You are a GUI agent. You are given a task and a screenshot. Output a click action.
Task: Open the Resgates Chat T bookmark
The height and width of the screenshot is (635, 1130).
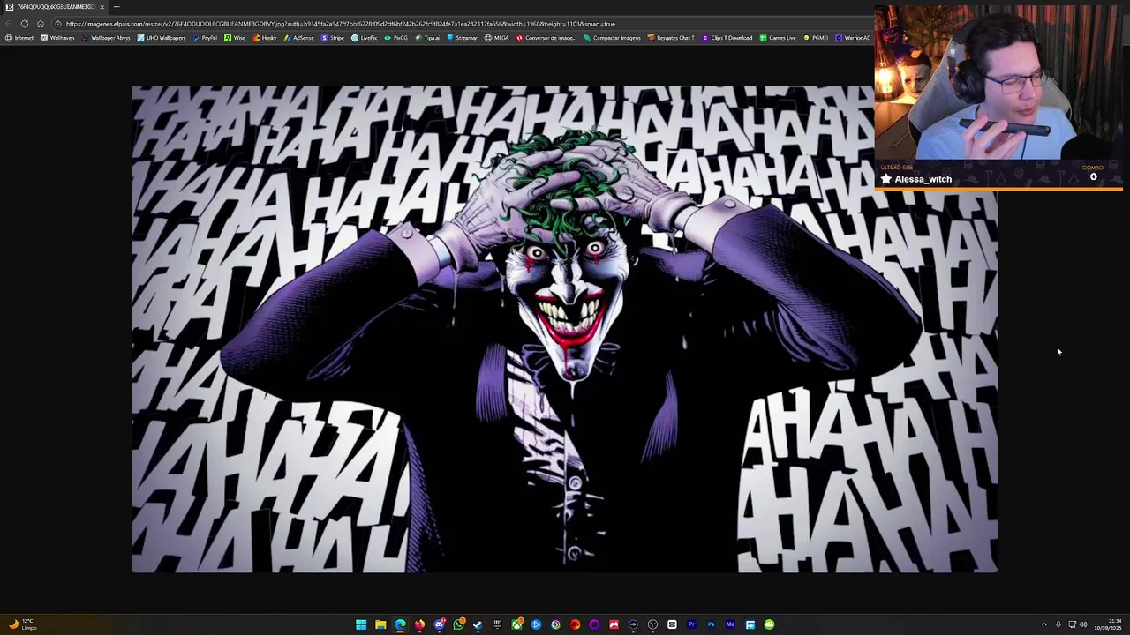(x=671, y=38)
